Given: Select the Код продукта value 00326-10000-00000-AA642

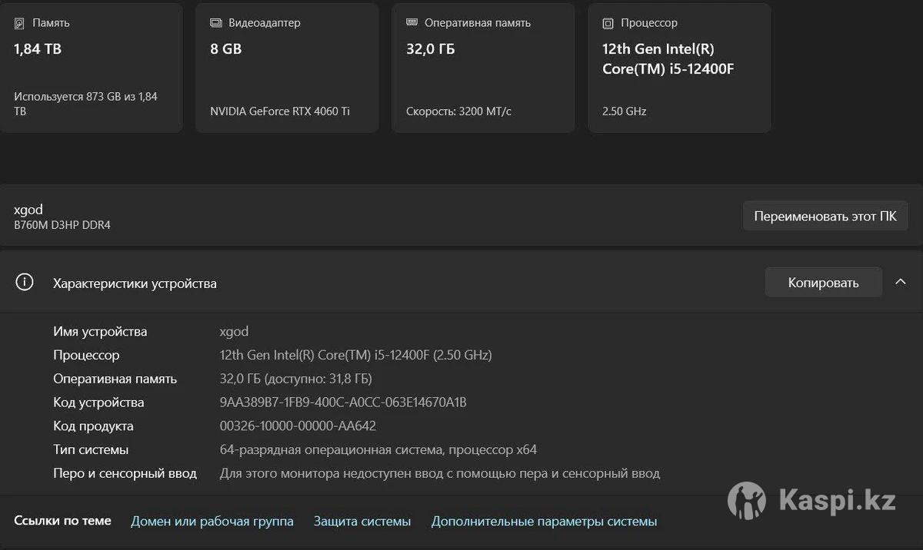Looking at the screenshot, I should coord(298,426).
